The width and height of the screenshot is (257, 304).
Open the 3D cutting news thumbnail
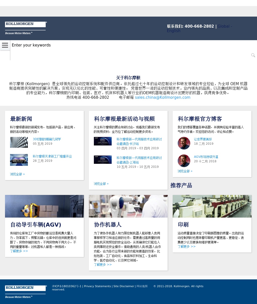point(19,142)
